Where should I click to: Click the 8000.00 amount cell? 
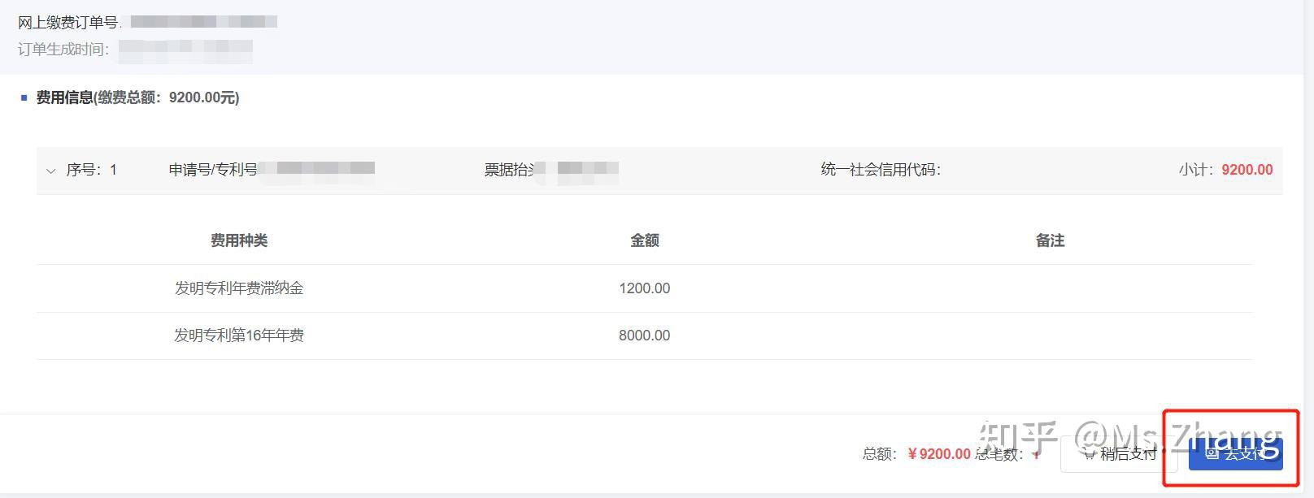pos(644,336)
